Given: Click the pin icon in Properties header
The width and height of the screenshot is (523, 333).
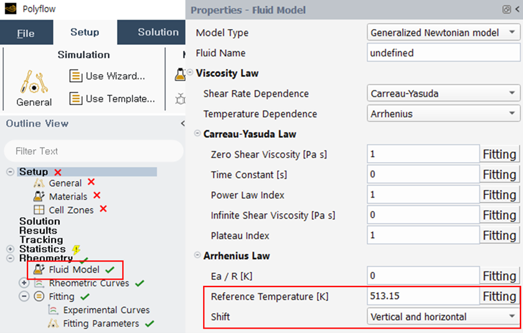Looking at the screenshot, I should tap(507, 10).
